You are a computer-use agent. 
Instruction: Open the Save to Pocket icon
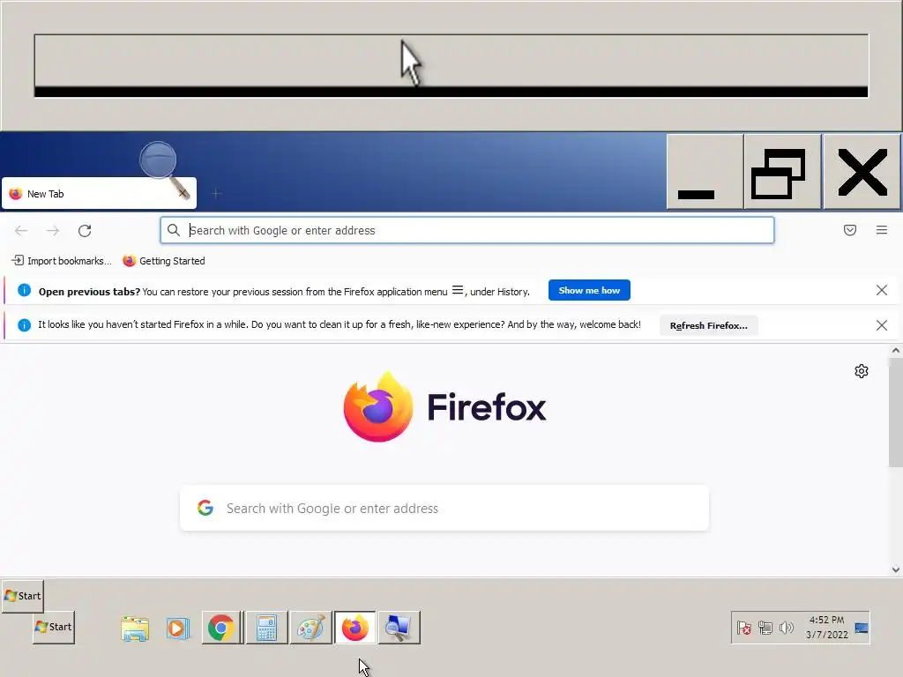[x=850, y=230]
